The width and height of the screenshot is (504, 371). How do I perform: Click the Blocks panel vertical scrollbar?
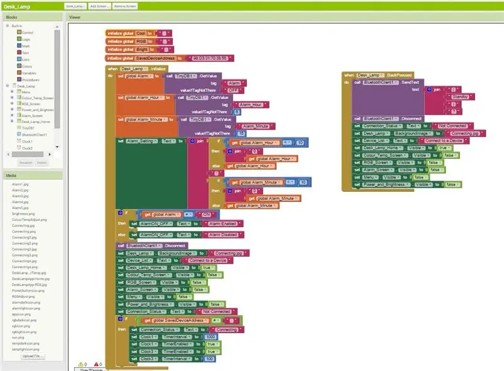(x=57, y=79)
